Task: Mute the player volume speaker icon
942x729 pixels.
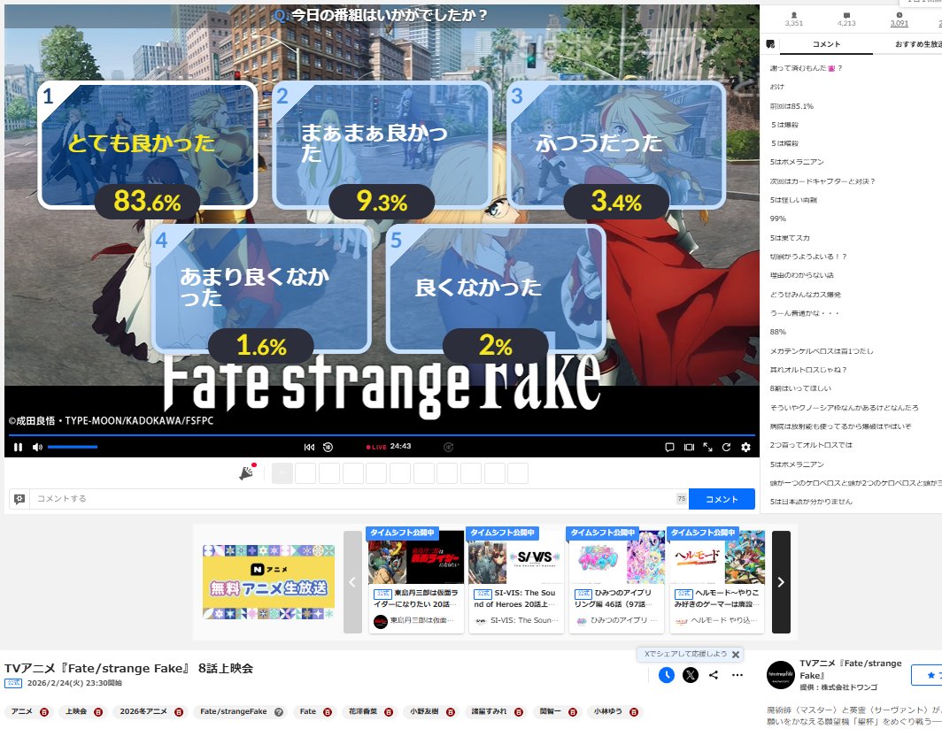Action: 37,448
